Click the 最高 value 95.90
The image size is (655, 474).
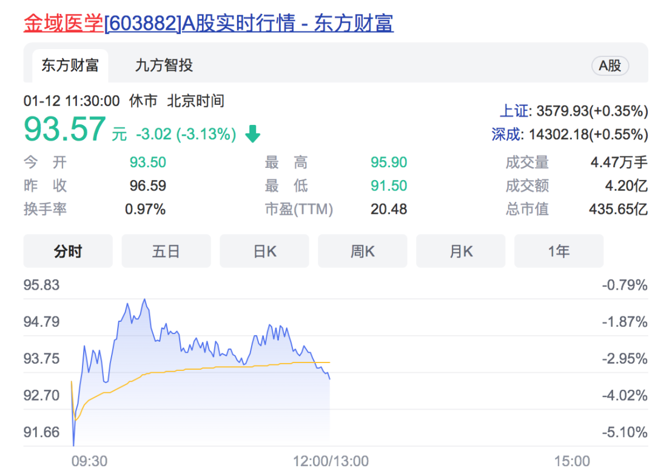pos(389,162)
